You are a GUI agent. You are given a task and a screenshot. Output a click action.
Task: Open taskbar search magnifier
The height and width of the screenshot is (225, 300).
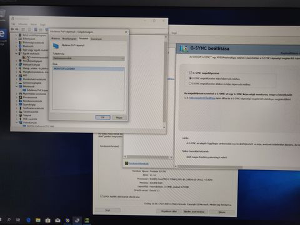(9, 220)
